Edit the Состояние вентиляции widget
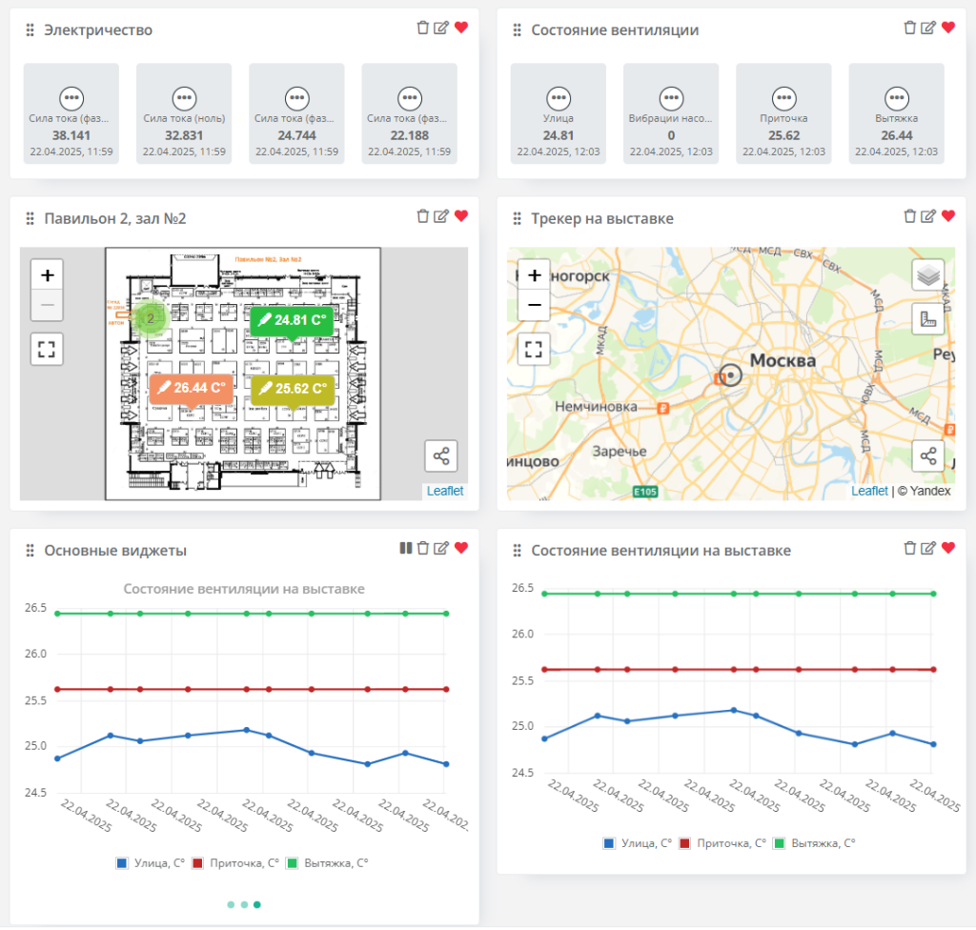Screen dimensions: 976x930 [928, 29]
